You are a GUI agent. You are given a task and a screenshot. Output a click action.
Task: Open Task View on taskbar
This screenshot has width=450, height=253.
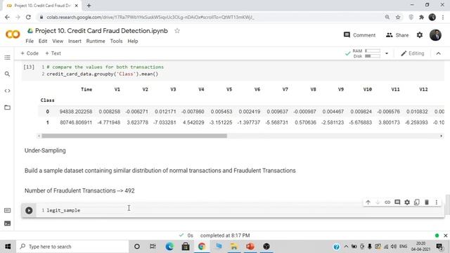pos(153,247)
